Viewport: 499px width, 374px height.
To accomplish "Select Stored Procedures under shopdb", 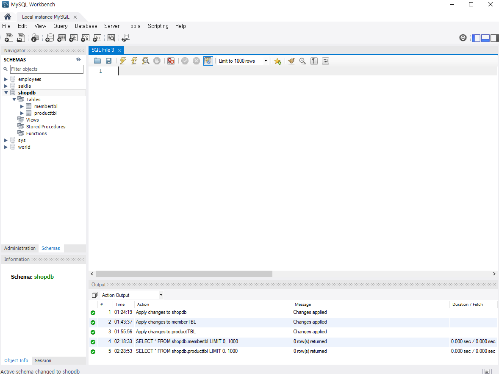I will 45,127.
